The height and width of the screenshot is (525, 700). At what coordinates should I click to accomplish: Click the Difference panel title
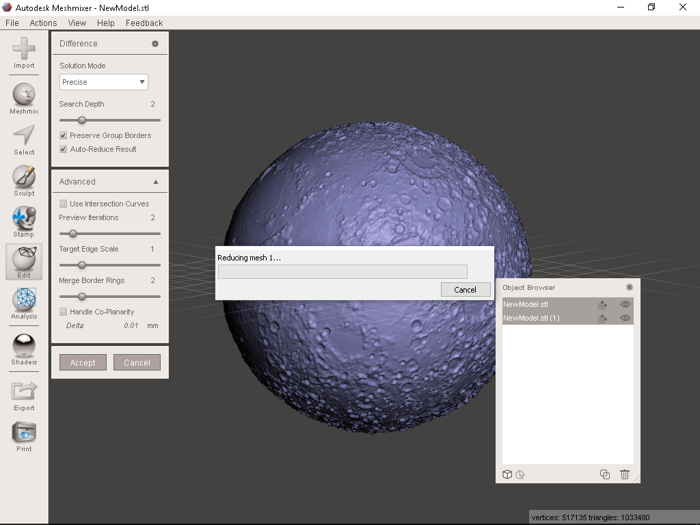[78, 44]
